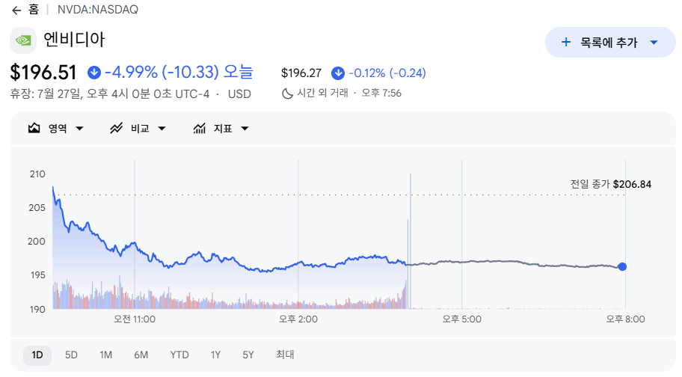
Task: Click the blue end-point dot on chart
Action: [622, 266]
